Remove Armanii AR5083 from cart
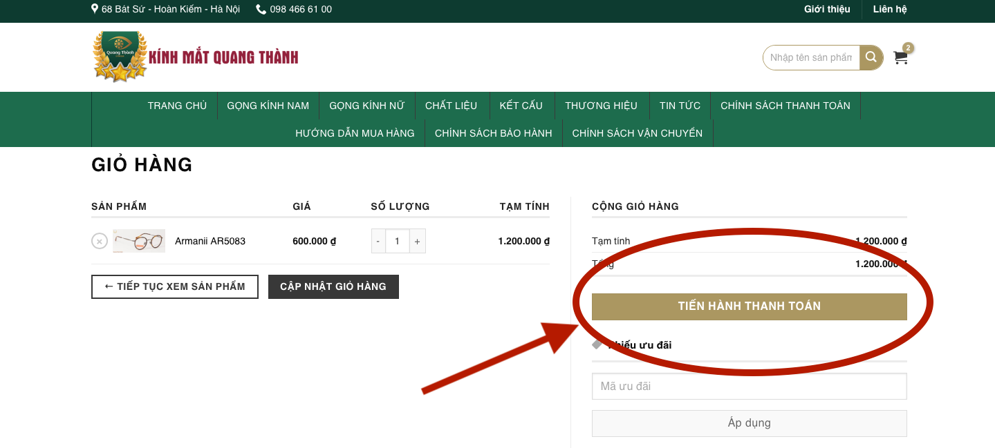Screen dimensions: 995x448 [100, 241]
